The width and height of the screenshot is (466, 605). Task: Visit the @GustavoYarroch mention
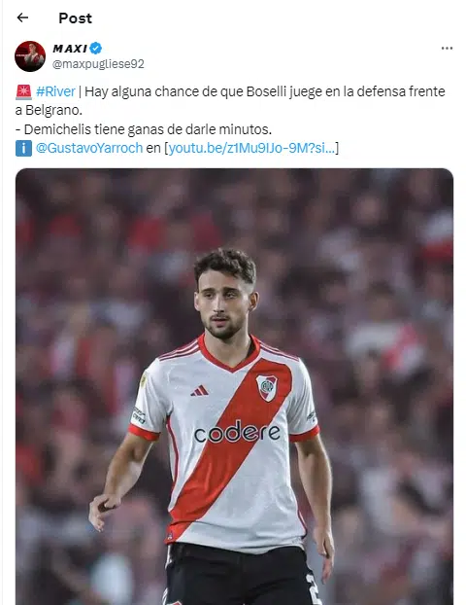point(89,148)
